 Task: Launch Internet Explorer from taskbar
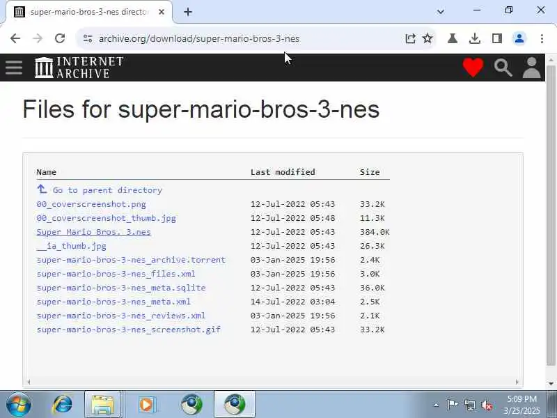(63, 404)
